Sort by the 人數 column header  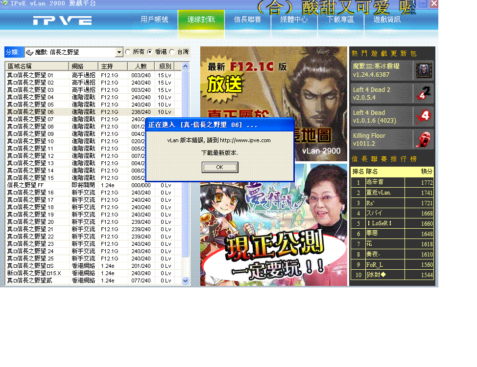(141, 66)
